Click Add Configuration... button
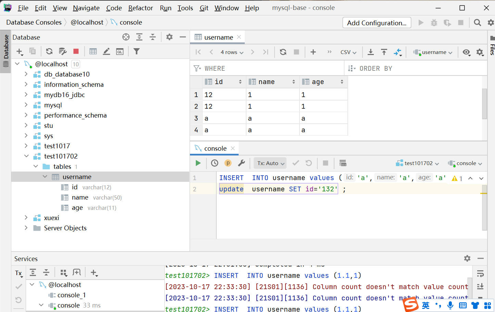The width and height of the screenshot is (495, 312). [x=377, y=23]
